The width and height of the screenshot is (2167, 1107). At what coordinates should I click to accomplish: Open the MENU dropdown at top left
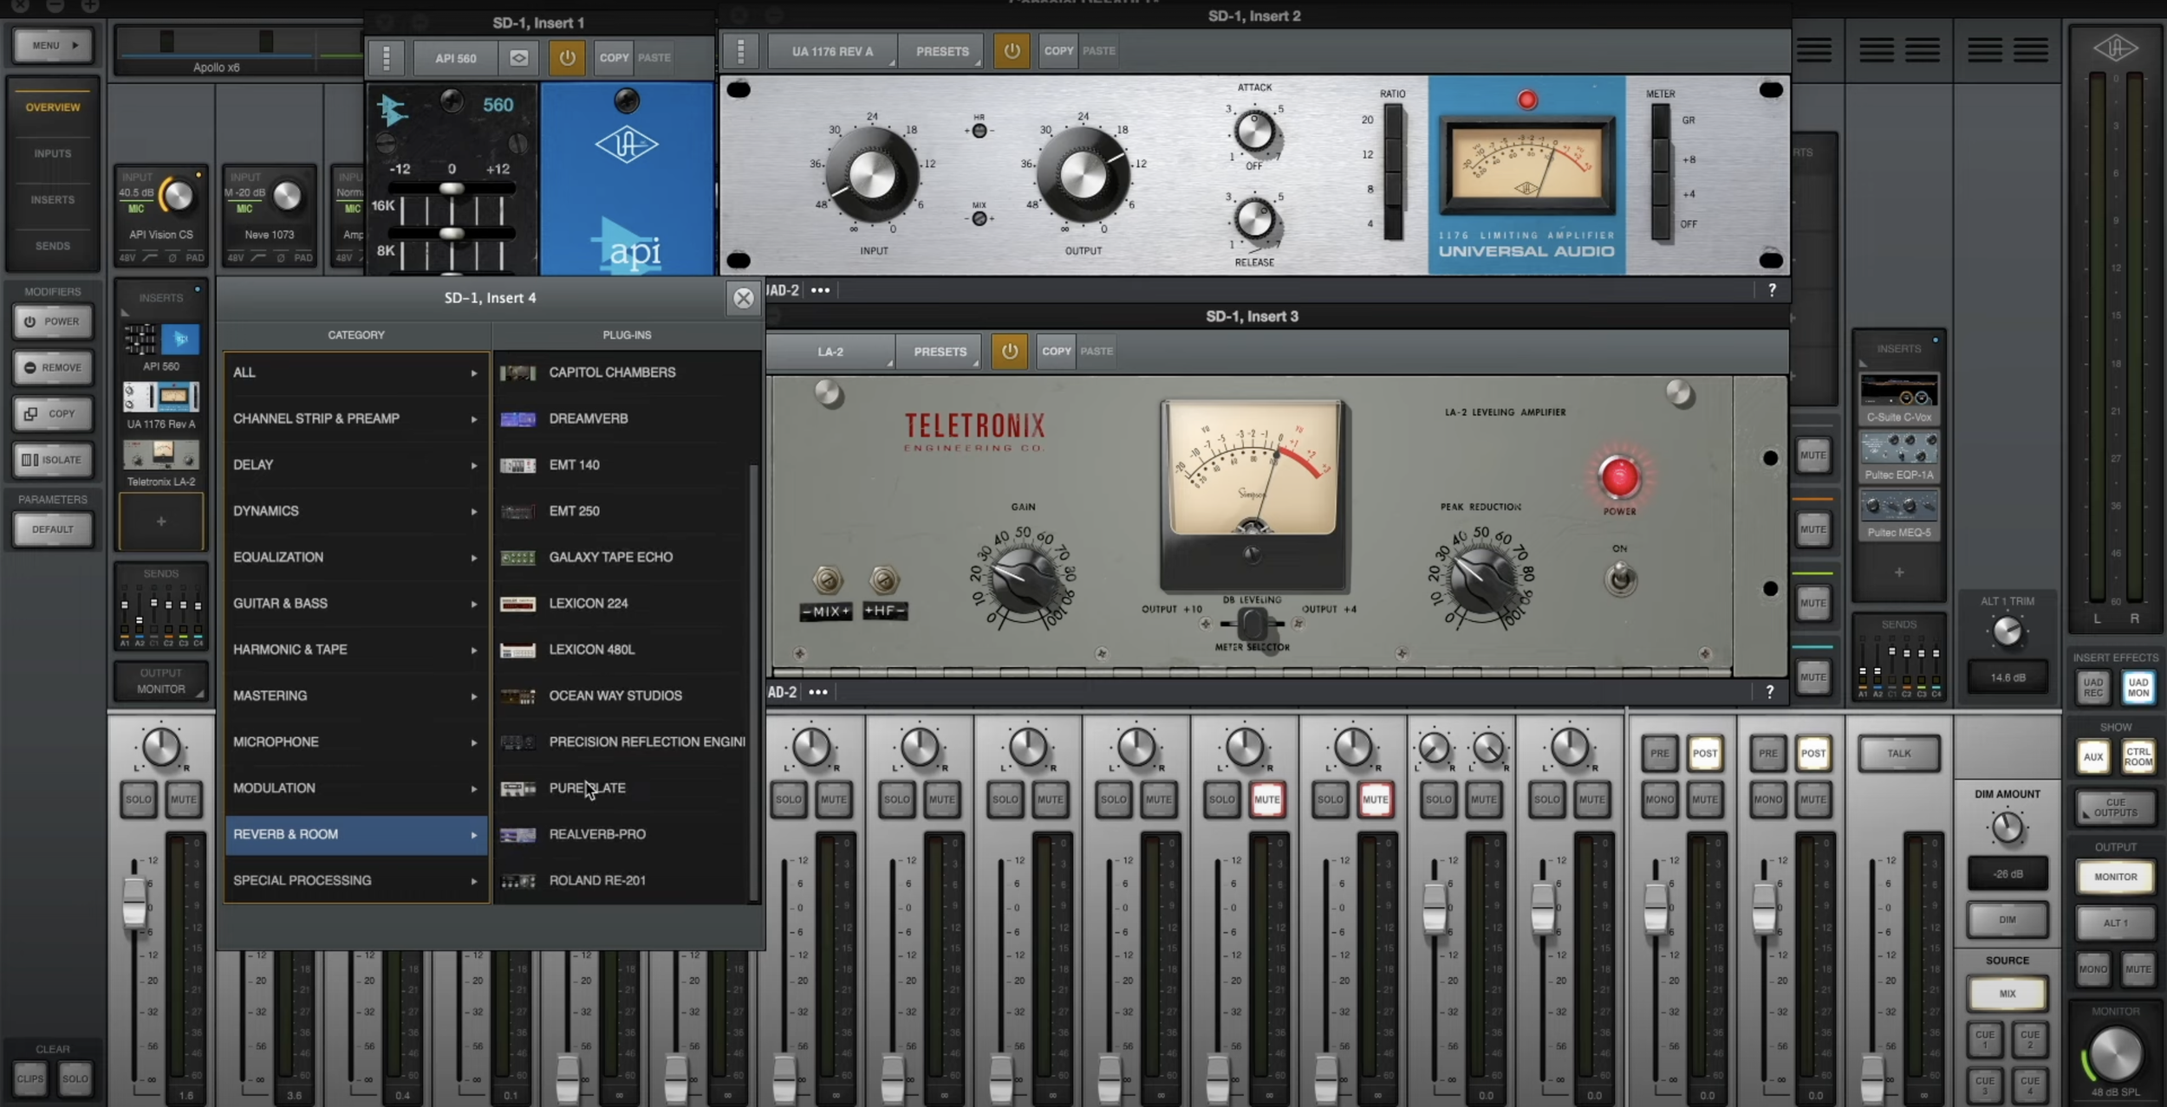click(54, 45)
